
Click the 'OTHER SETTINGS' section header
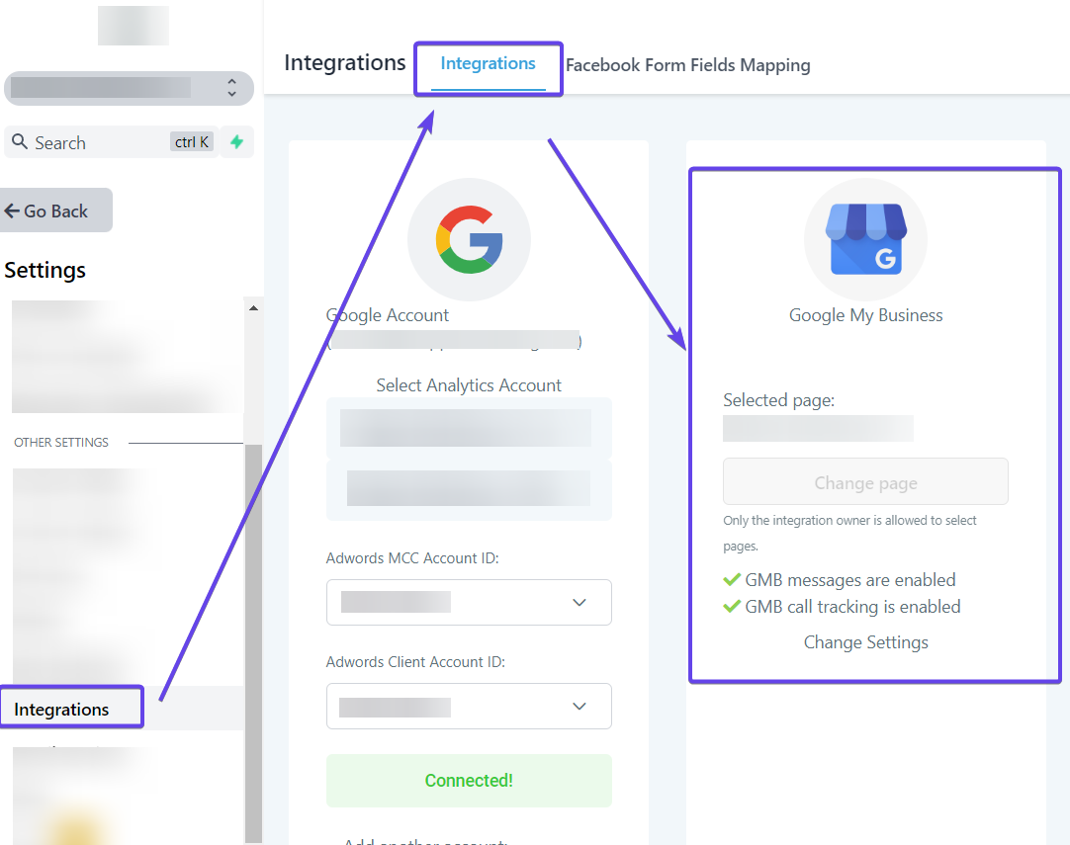pyautogui.click(x=61, y=443)
